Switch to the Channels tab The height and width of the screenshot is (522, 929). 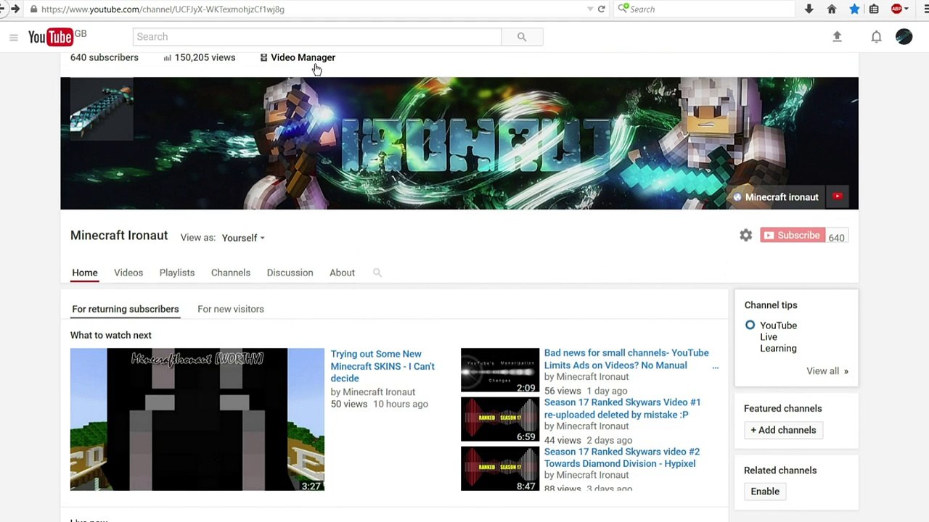[231, 273]
